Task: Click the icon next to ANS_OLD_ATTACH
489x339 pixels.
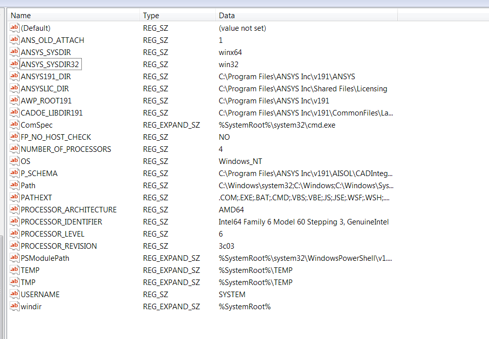Action: tap(14, 40)
